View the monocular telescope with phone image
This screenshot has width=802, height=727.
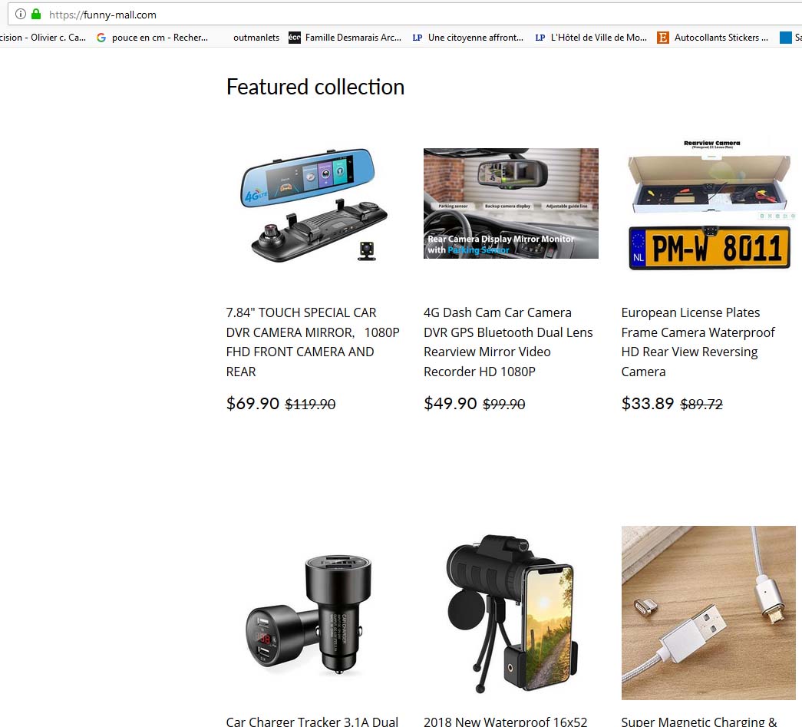click(x=510, y=613)
